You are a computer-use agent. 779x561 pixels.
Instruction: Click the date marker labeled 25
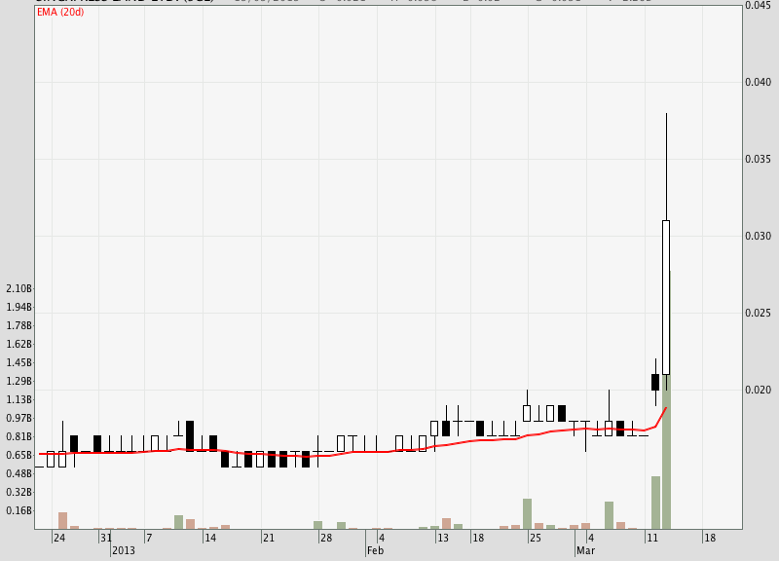tap(535, 538)
